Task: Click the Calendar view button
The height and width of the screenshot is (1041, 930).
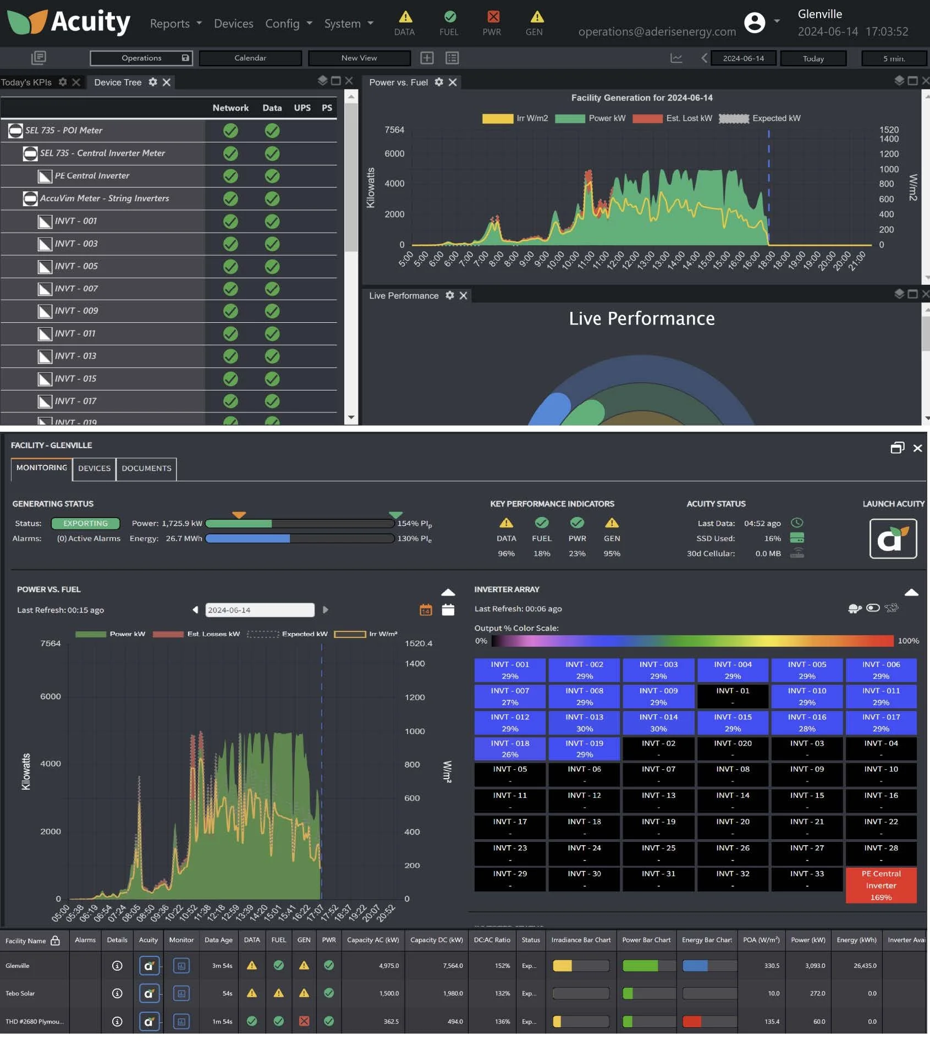Action: click(x=250, y=58)
